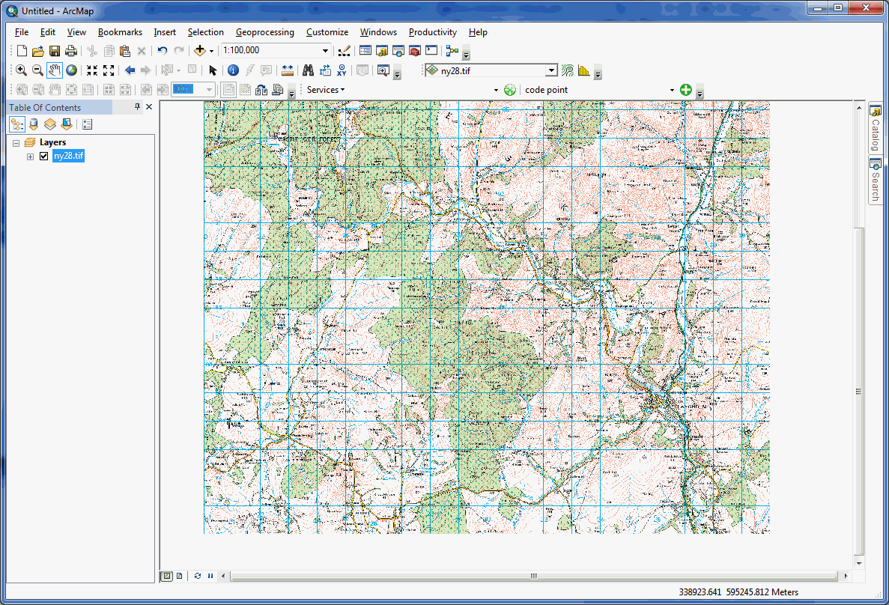Open Go To XY tool

342,70
